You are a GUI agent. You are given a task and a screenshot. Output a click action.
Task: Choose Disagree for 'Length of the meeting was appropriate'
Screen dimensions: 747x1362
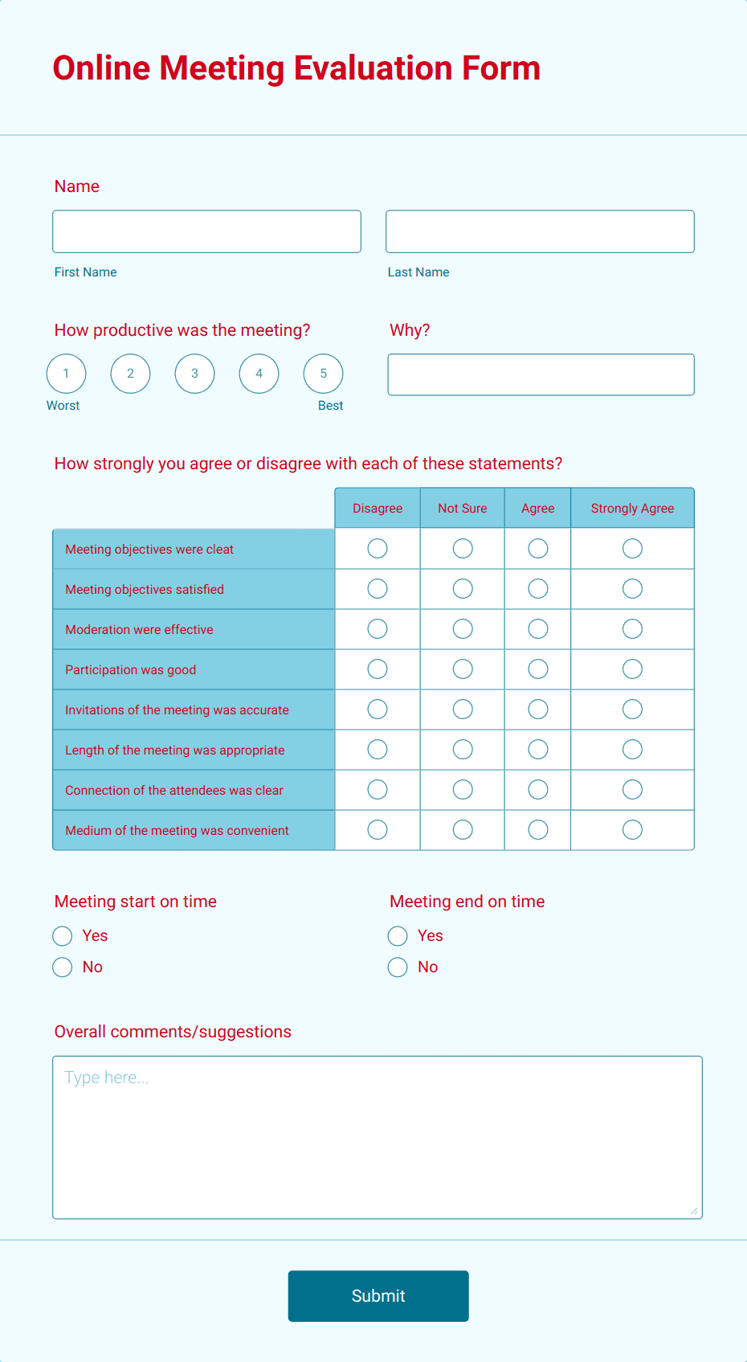click(x=377, y=749)
